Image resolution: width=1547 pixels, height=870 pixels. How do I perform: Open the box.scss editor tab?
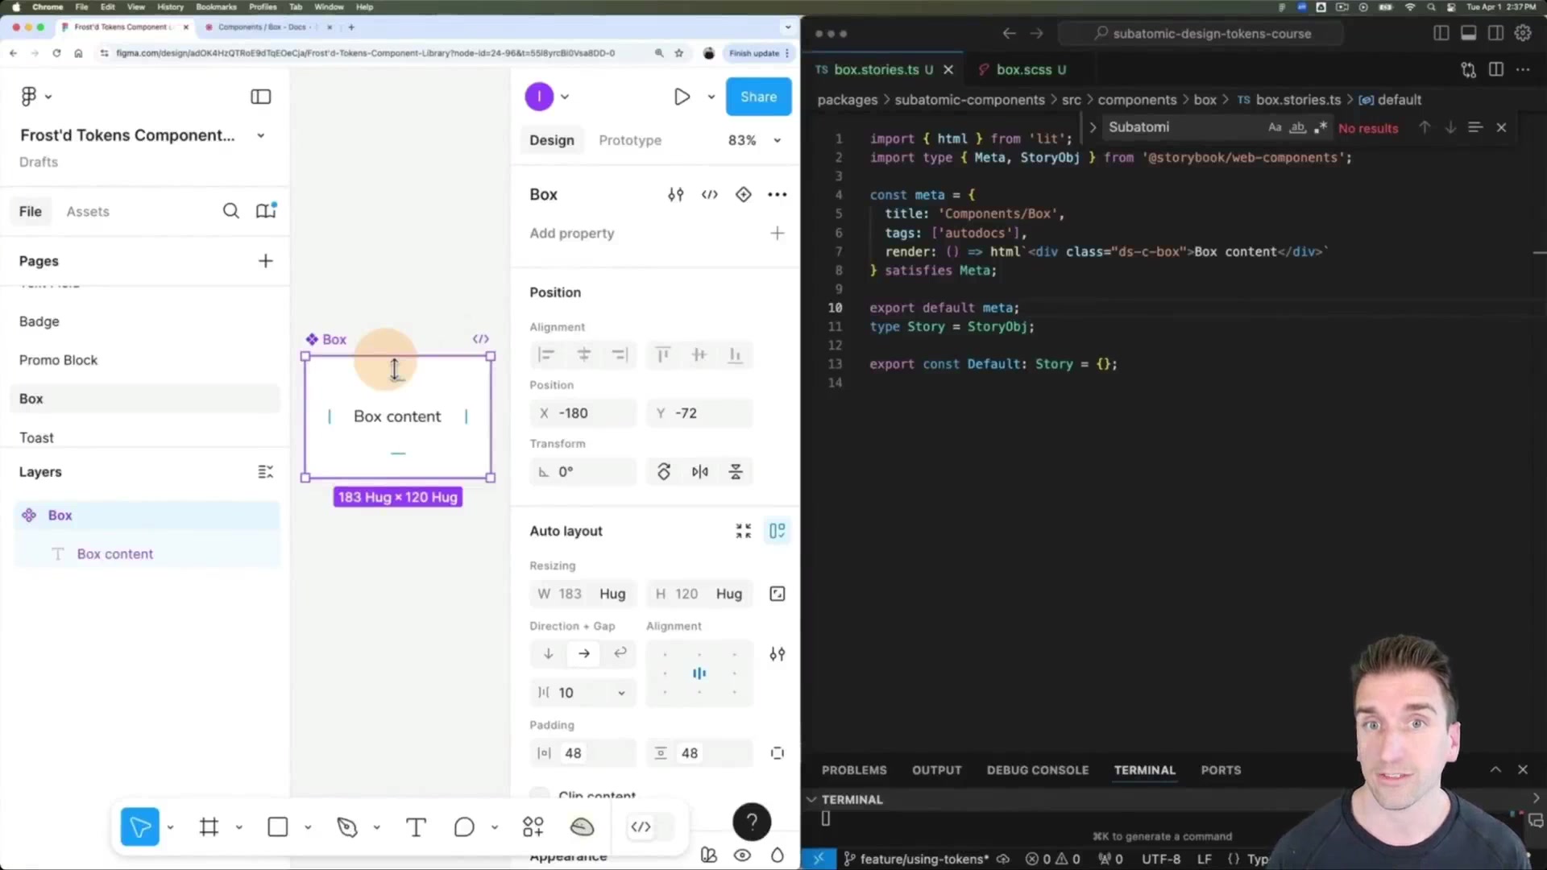click(x=1022, y=70)
